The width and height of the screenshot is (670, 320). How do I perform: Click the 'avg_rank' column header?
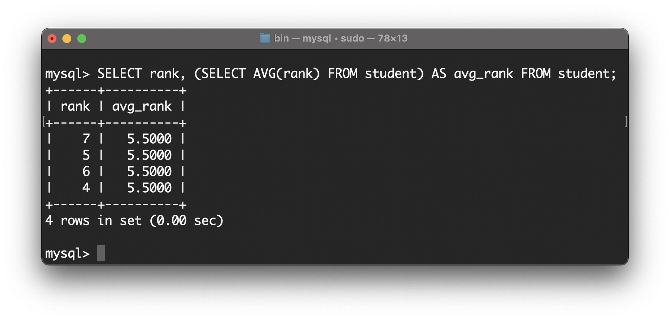tap(142, 107)
